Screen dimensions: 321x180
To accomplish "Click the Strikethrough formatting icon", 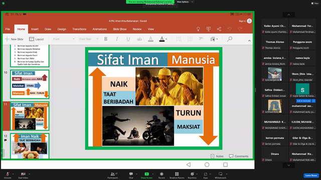I will (x=139, y=39).
